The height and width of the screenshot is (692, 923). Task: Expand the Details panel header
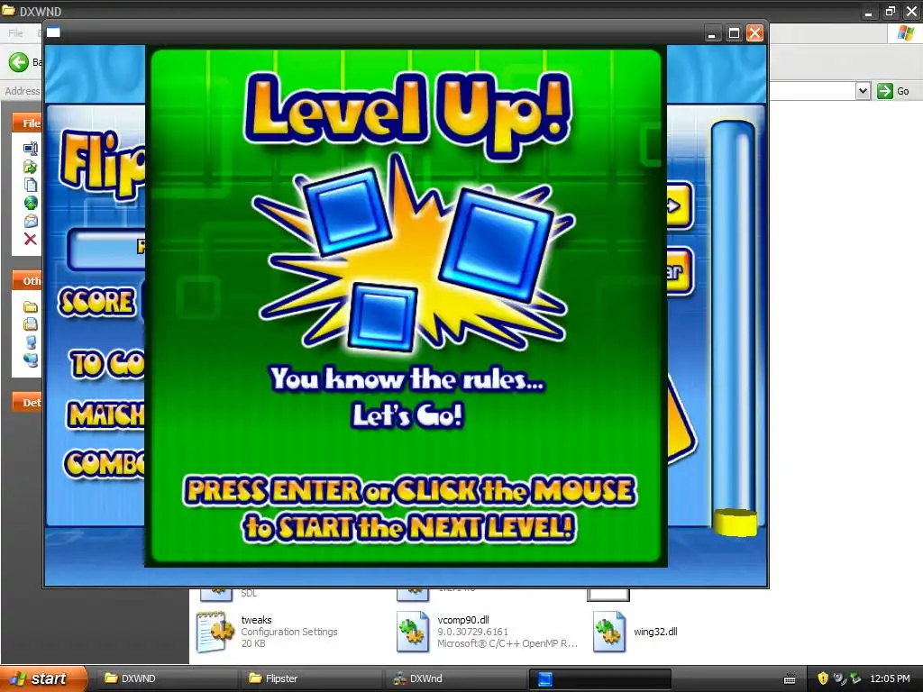pyautogui.click(x=26, y=403)
